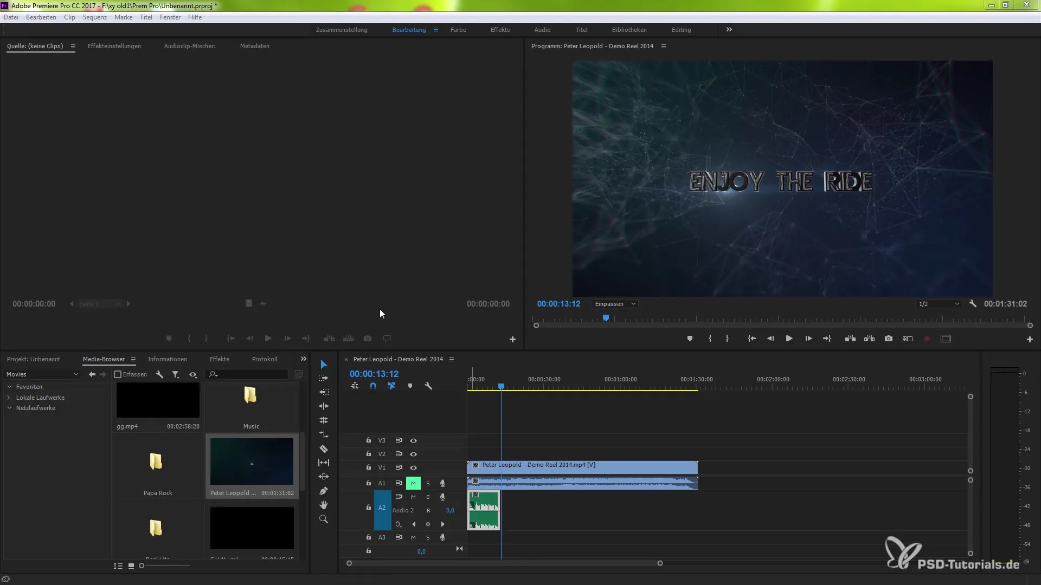Enable Erfassen checkbox in Media Browser
Viewport: 1041px width, 585px height.
pos(118,374)
